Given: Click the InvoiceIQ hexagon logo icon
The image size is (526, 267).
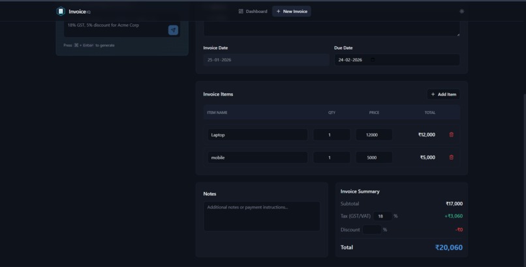Looking at the screenshot, I should click(x=61, y=11).
